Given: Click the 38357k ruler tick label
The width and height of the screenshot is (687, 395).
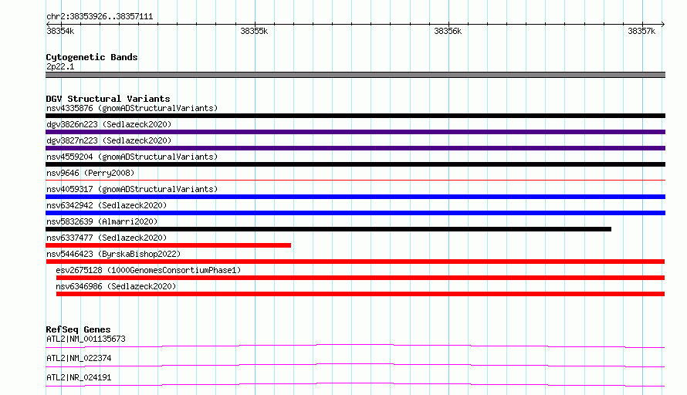Looking at the screenshot, I should (x=641, y=31).
